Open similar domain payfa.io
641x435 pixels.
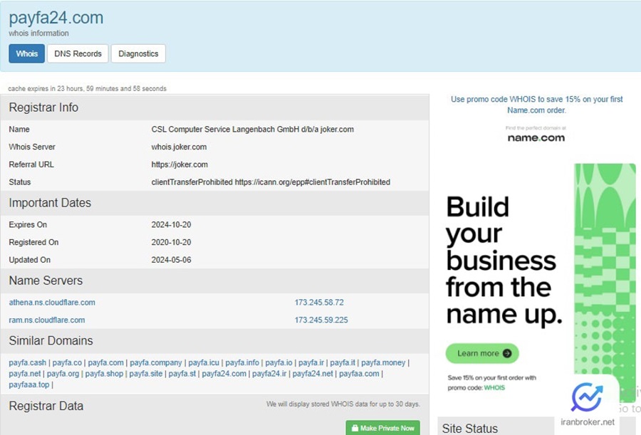[x=278, y=362]
